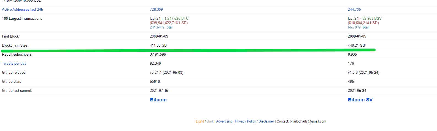Screen dimensions: 437x131
Task: Select Bitcoin release v0.21.1 (2021-05-03)
Action: pos(167,72)
